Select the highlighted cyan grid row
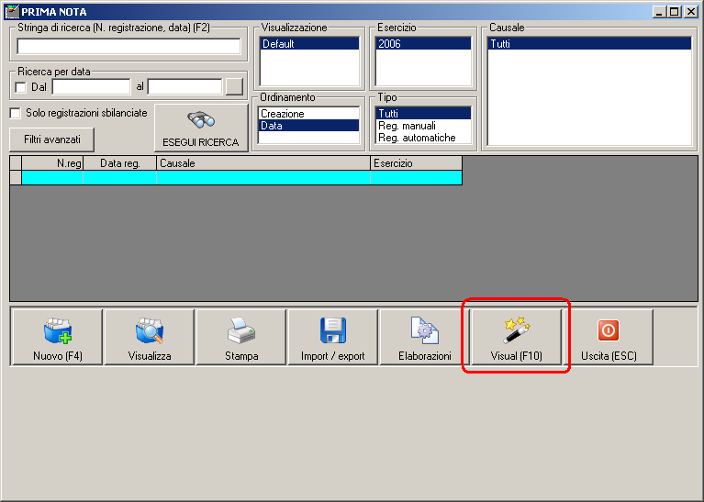Viewport: 704px width, 502px height. [x=242, y=177]
